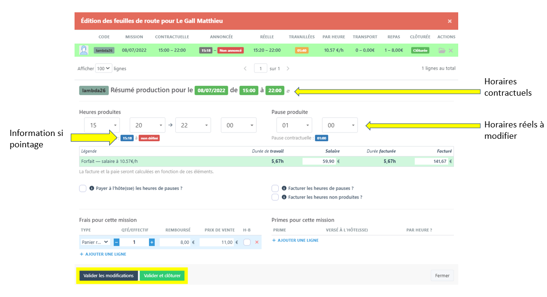This screenshot has width=547, height=297.
Task: Click info icon beside 'Facturer les heures de pauses'
Action: (x=284, y=189)
